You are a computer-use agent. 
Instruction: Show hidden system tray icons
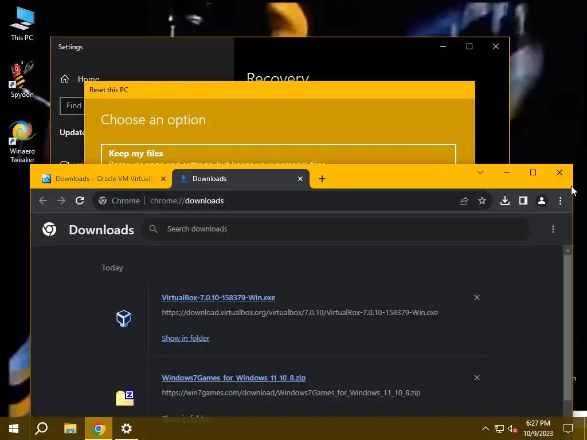click(485, 429)
